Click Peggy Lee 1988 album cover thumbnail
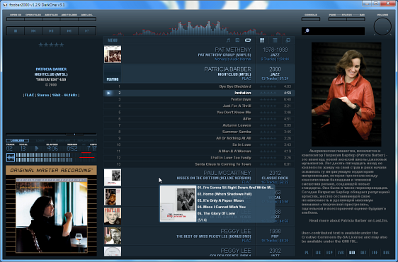 113,216
